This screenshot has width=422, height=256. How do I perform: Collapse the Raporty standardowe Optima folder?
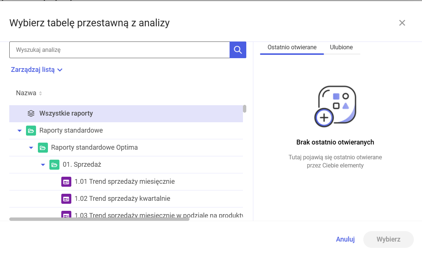31,147
